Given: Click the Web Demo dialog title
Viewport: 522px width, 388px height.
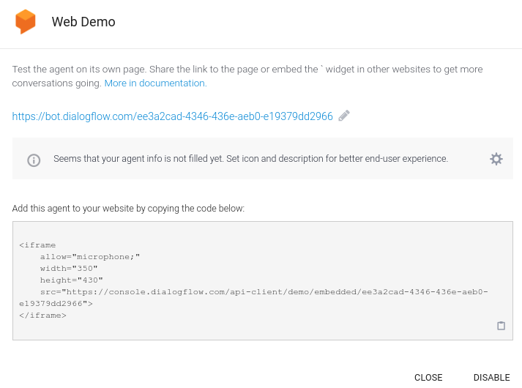Looking at the screenshot, I should click(x=83, y=22).
